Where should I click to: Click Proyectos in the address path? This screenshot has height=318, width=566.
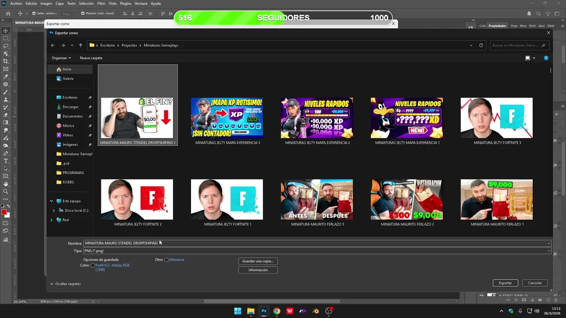pos(130,45)
